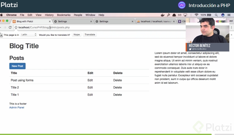Click the battery status icon
The height and width of the screenshot is (135, 234).
[209, 15]
